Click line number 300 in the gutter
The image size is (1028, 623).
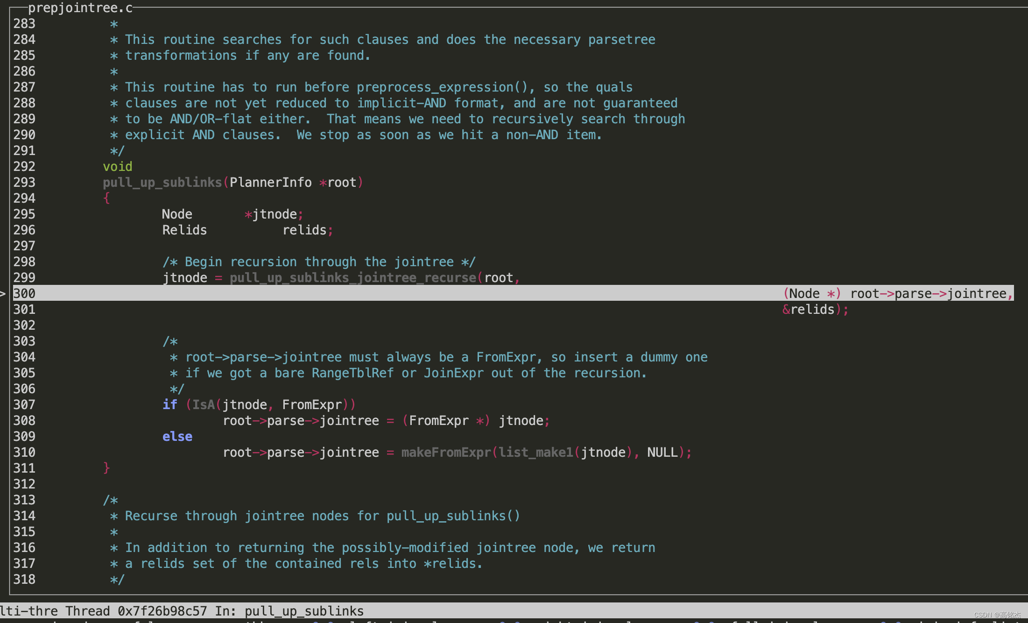coord(24,294)
